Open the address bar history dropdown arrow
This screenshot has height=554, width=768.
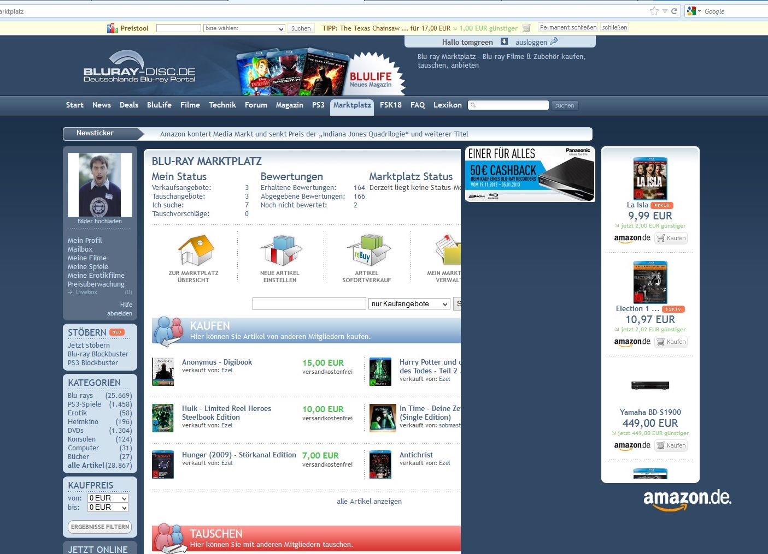point(665,11)
